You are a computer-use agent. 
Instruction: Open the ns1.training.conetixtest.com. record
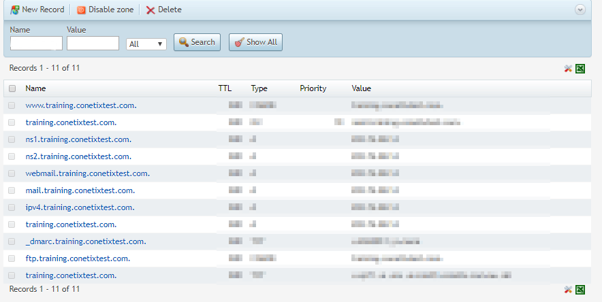coord(78,139)
